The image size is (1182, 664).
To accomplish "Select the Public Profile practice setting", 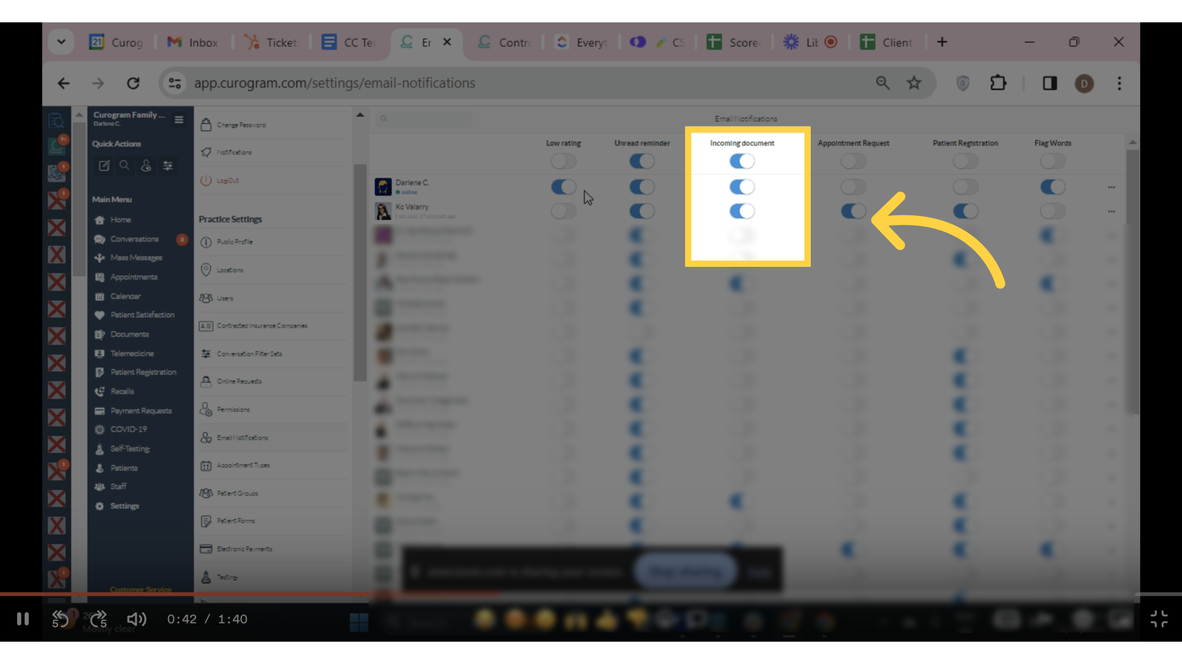I will coord(234,242).
